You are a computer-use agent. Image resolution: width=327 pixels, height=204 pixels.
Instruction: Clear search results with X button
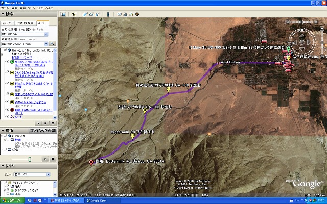coord(53,123)
